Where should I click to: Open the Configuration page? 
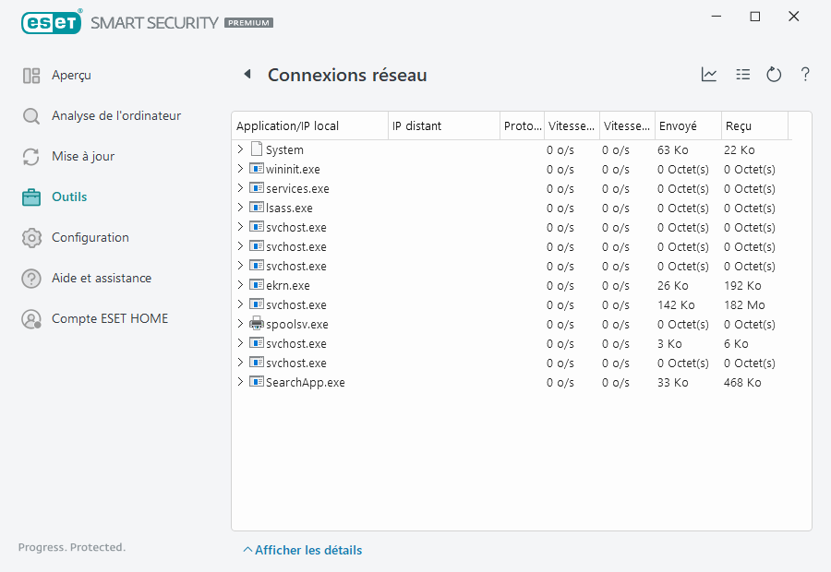[x=90, y=238]
